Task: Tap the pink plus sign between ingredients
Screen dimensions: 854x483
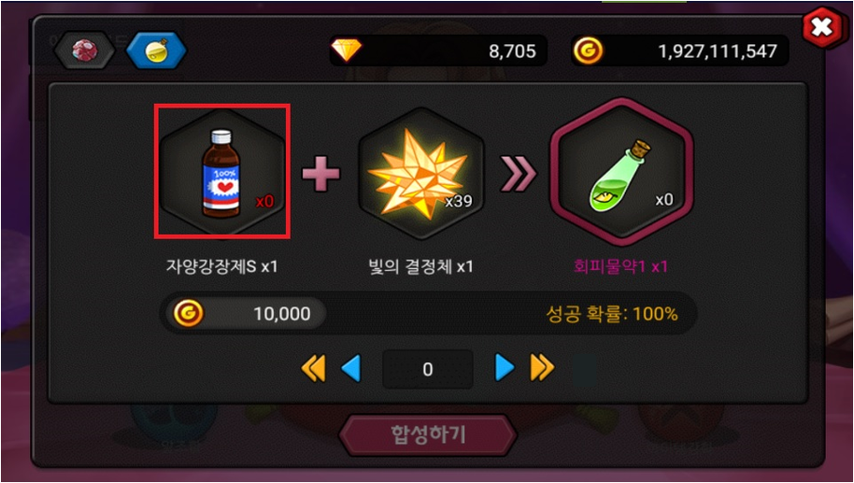Action: pos(321,174)
